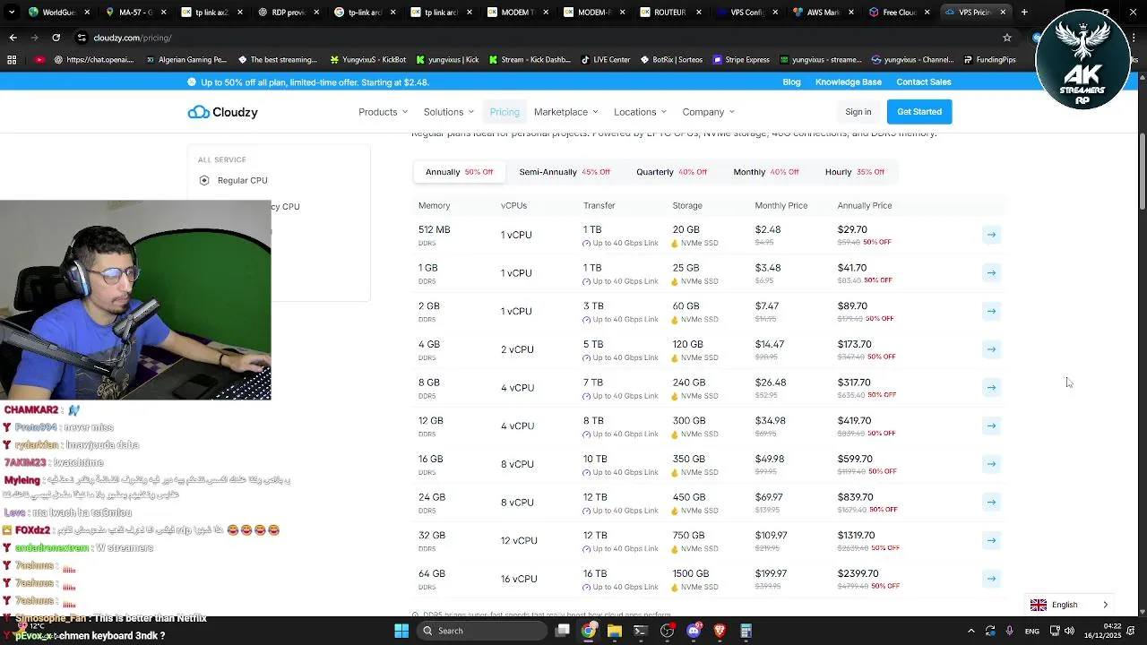Click the Sign in button
Screen dimensions: 1147x645
858,112
